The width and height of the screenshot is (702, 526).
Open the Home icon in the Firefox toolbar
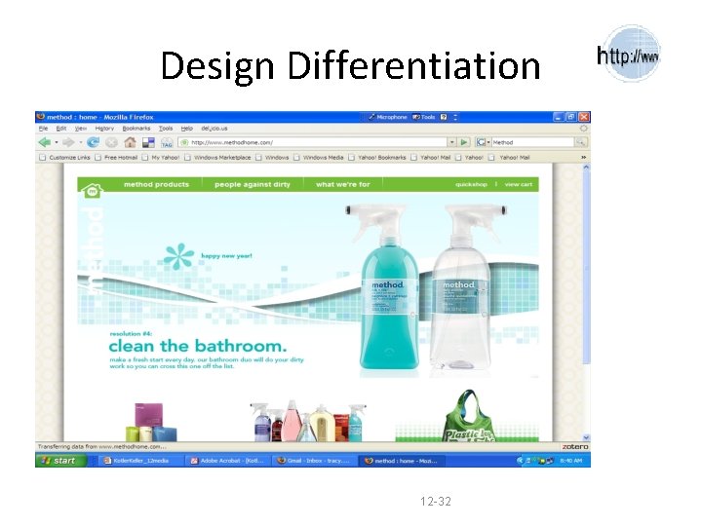[130, 142]
